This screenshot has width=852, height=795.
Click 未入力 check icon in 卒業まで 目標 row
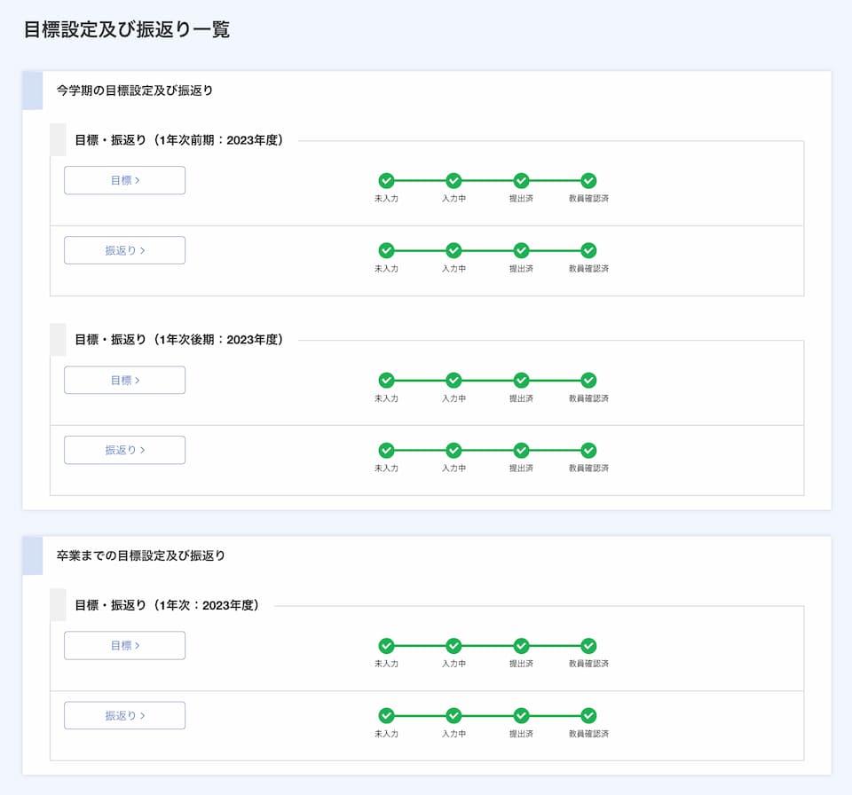pos(386,645)
